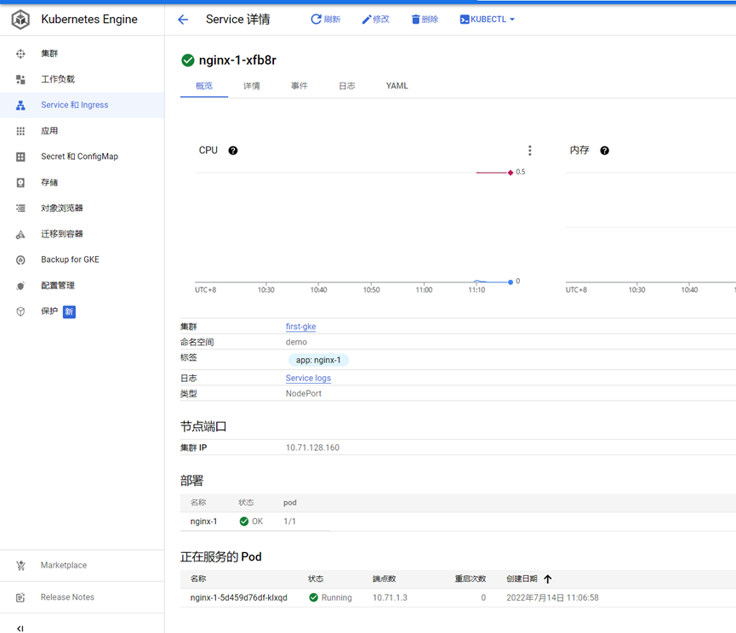Click the red CPU 0.5 chart marker
This screenshot has height=633, width=736.
pos(511,173)
